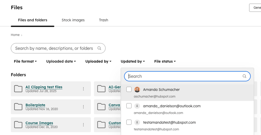The image size is (261, 135).
Task: Click the amanda_danielson@outlook.com user avatar icon
Action: coord(137,106)
